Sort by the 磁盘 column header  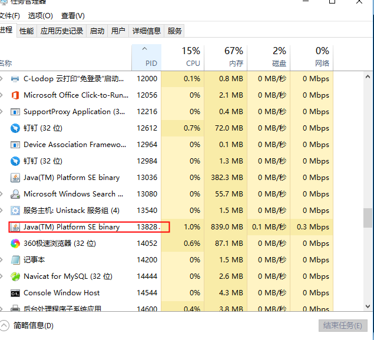269,57
